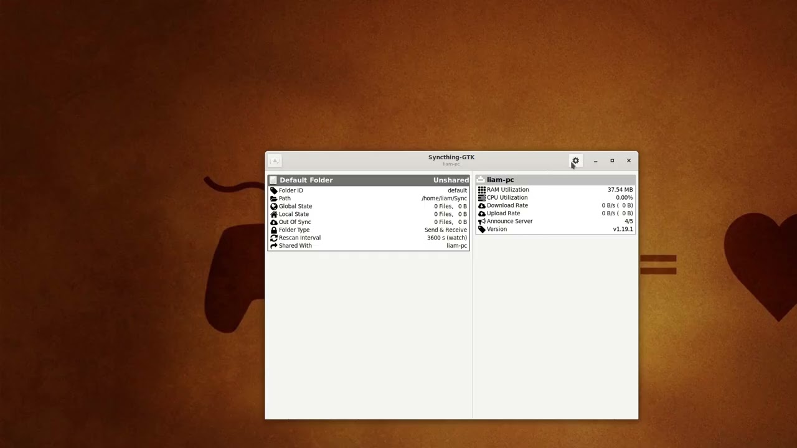797x448 pixels.
Task: Close the Syncthing-GTK window
Action: tap(629, 161)
